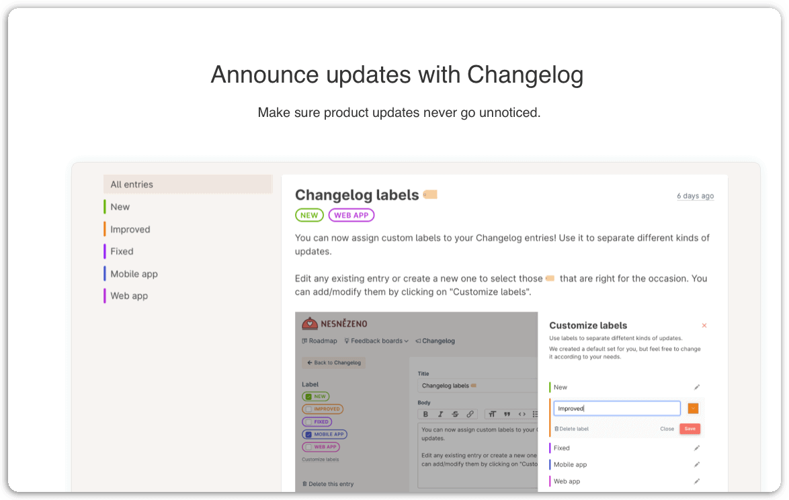Image resolution: width=789 pixels, height=500 pixels.
Task: Expand the Feedback boards dropdown
Action: tap(376, 341)
